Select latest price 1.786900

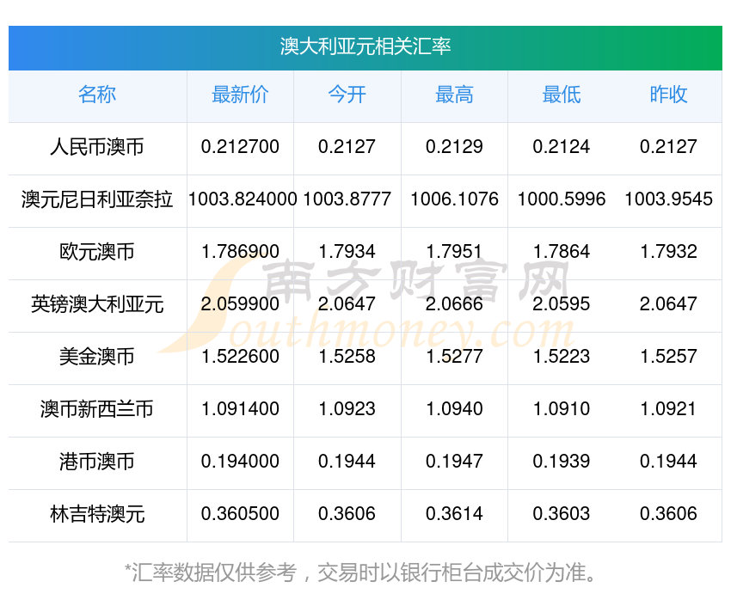point(240,252)
